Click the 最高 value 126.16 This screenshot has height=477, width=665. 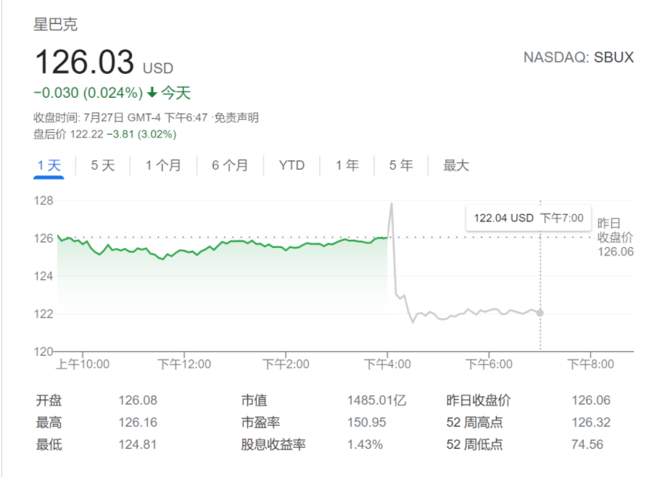pyautogui.click(x=138, y=423)
